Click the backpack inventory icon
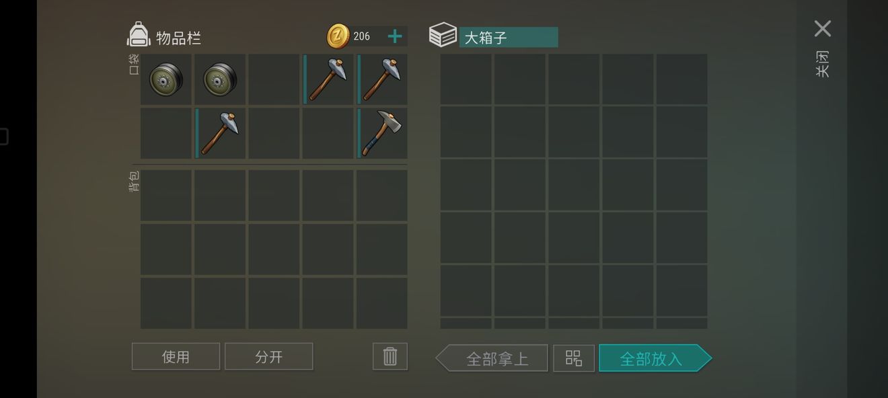The height and width of the screenshot is (398, 888). pyautogui.click(x=139, y=34)
